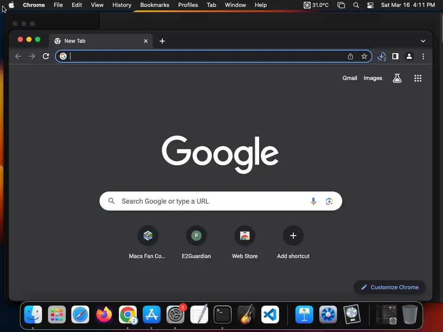The width and height of the screenshot is (443, 332).
Task: Open Search Labs flask icon
Action: pyautogui.click(x=397, y=78)
